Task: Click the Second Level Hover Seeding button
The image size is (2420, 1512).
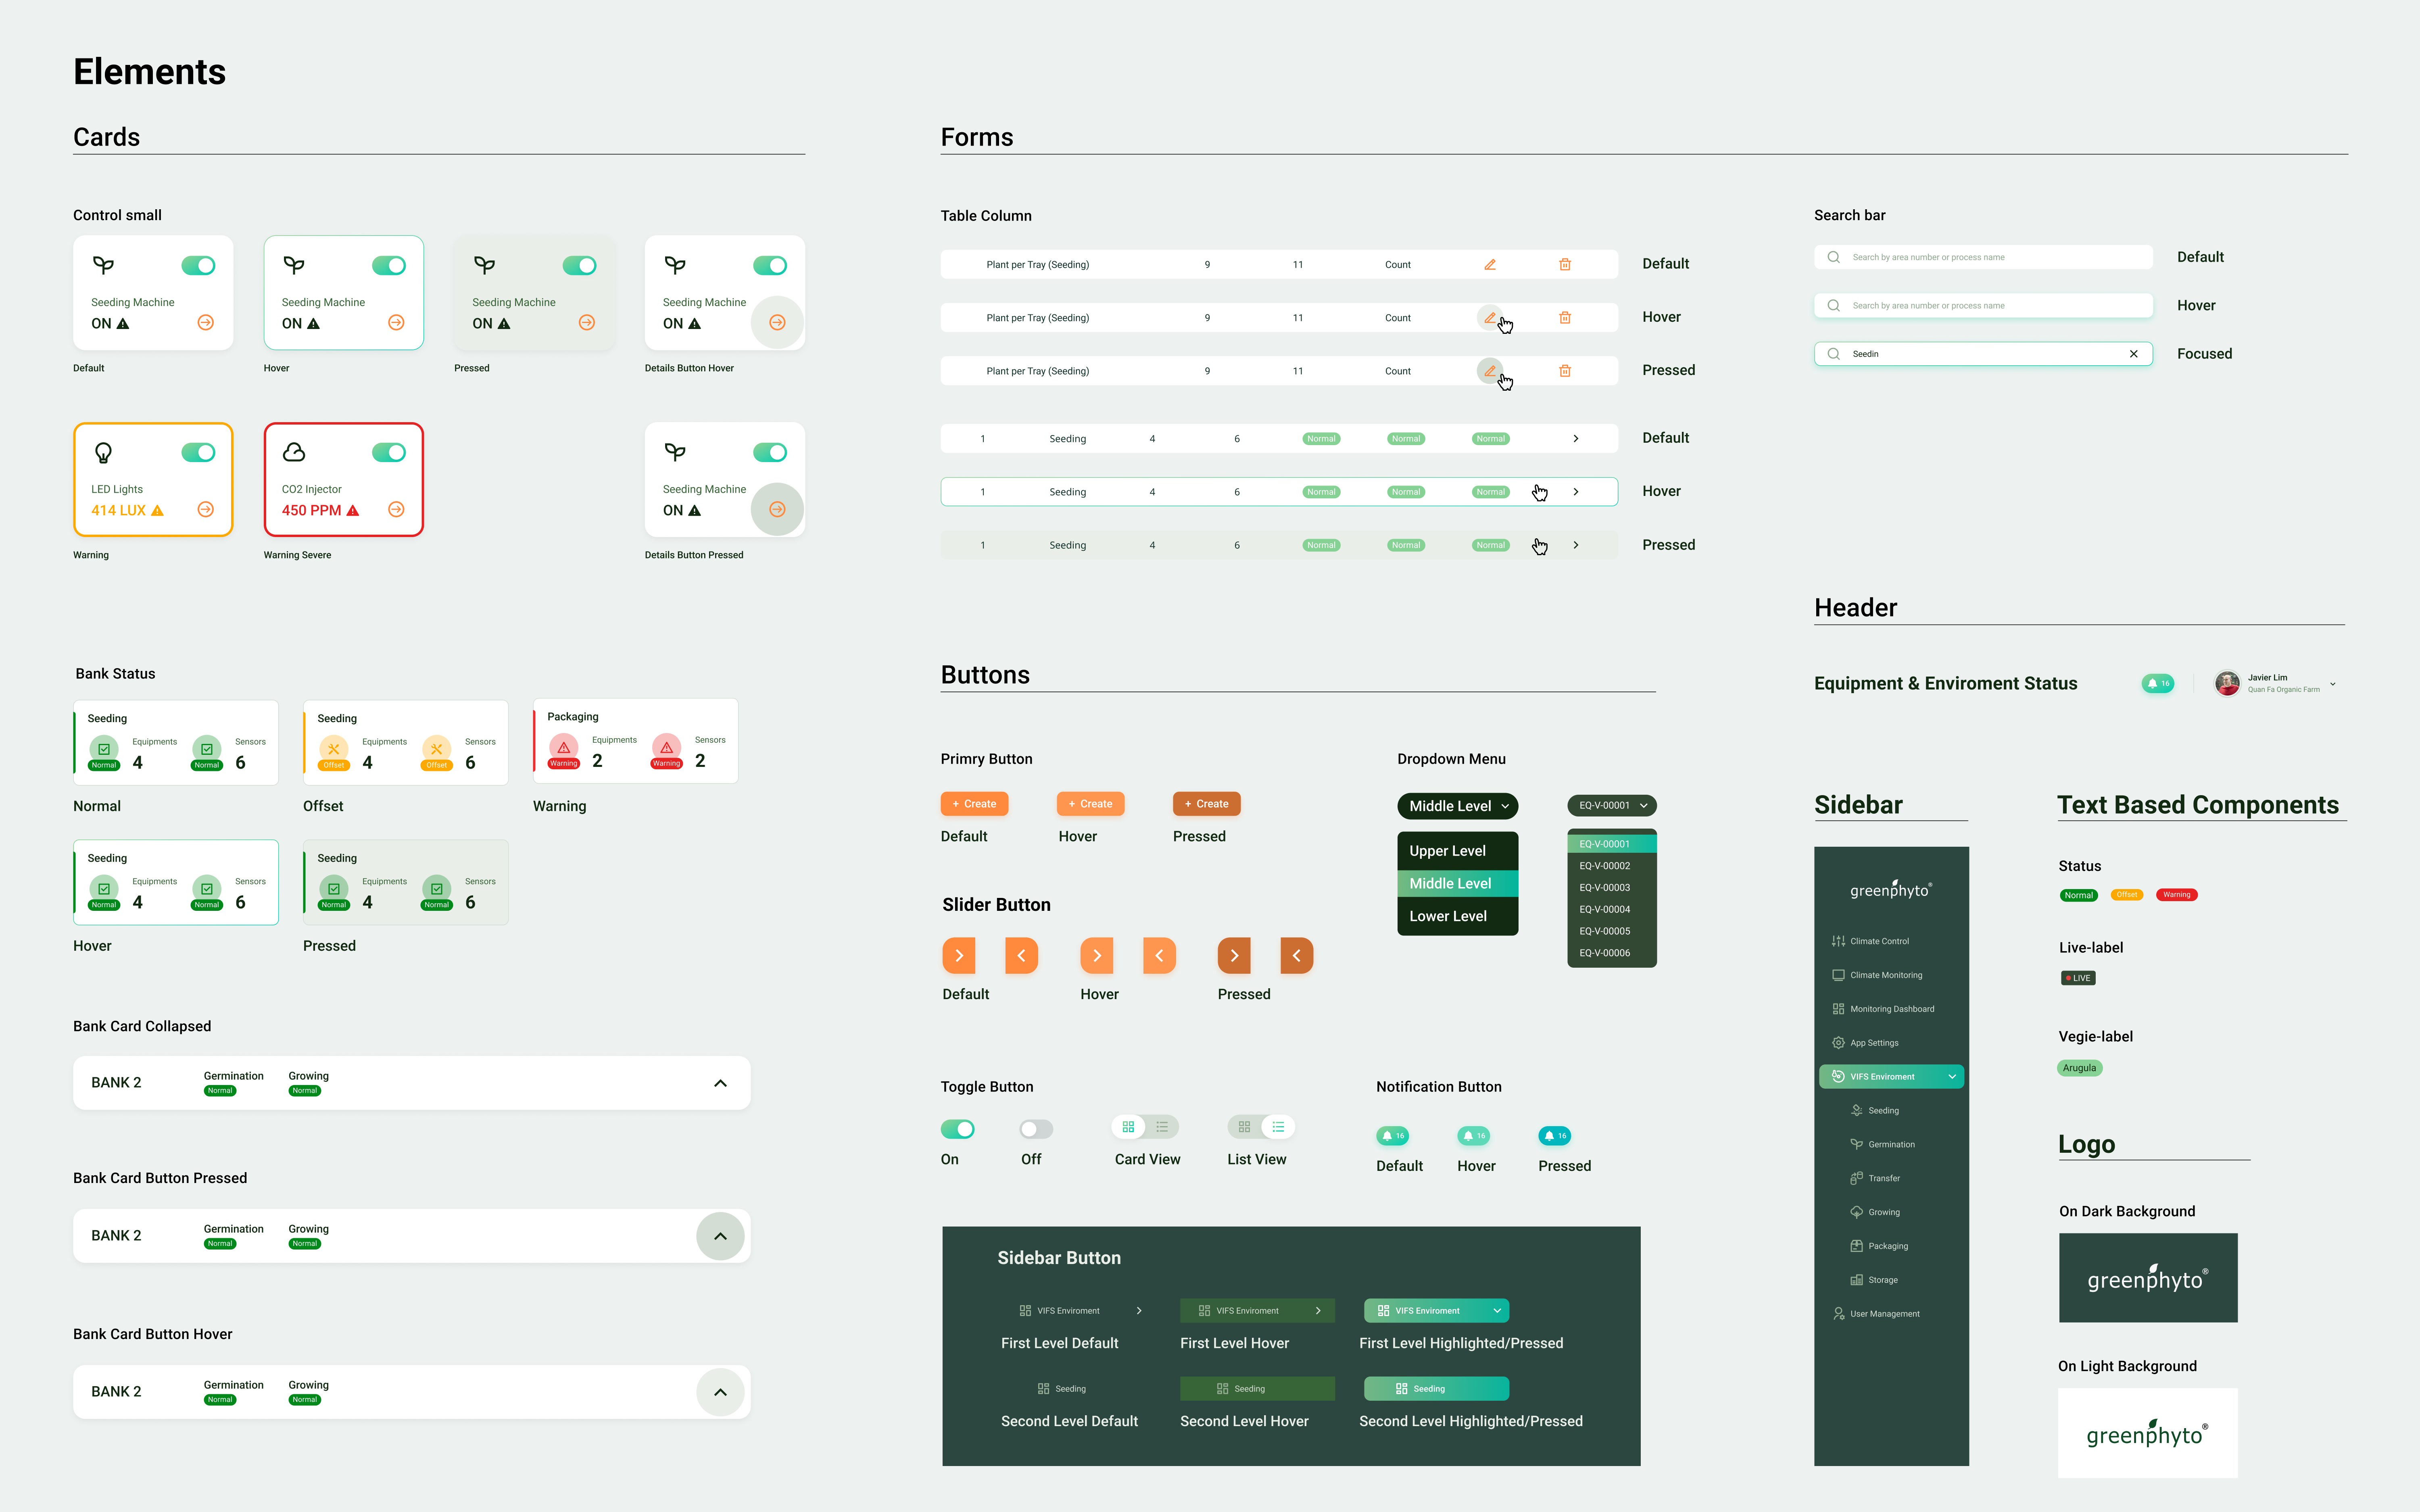Action: (1258, 1389)
